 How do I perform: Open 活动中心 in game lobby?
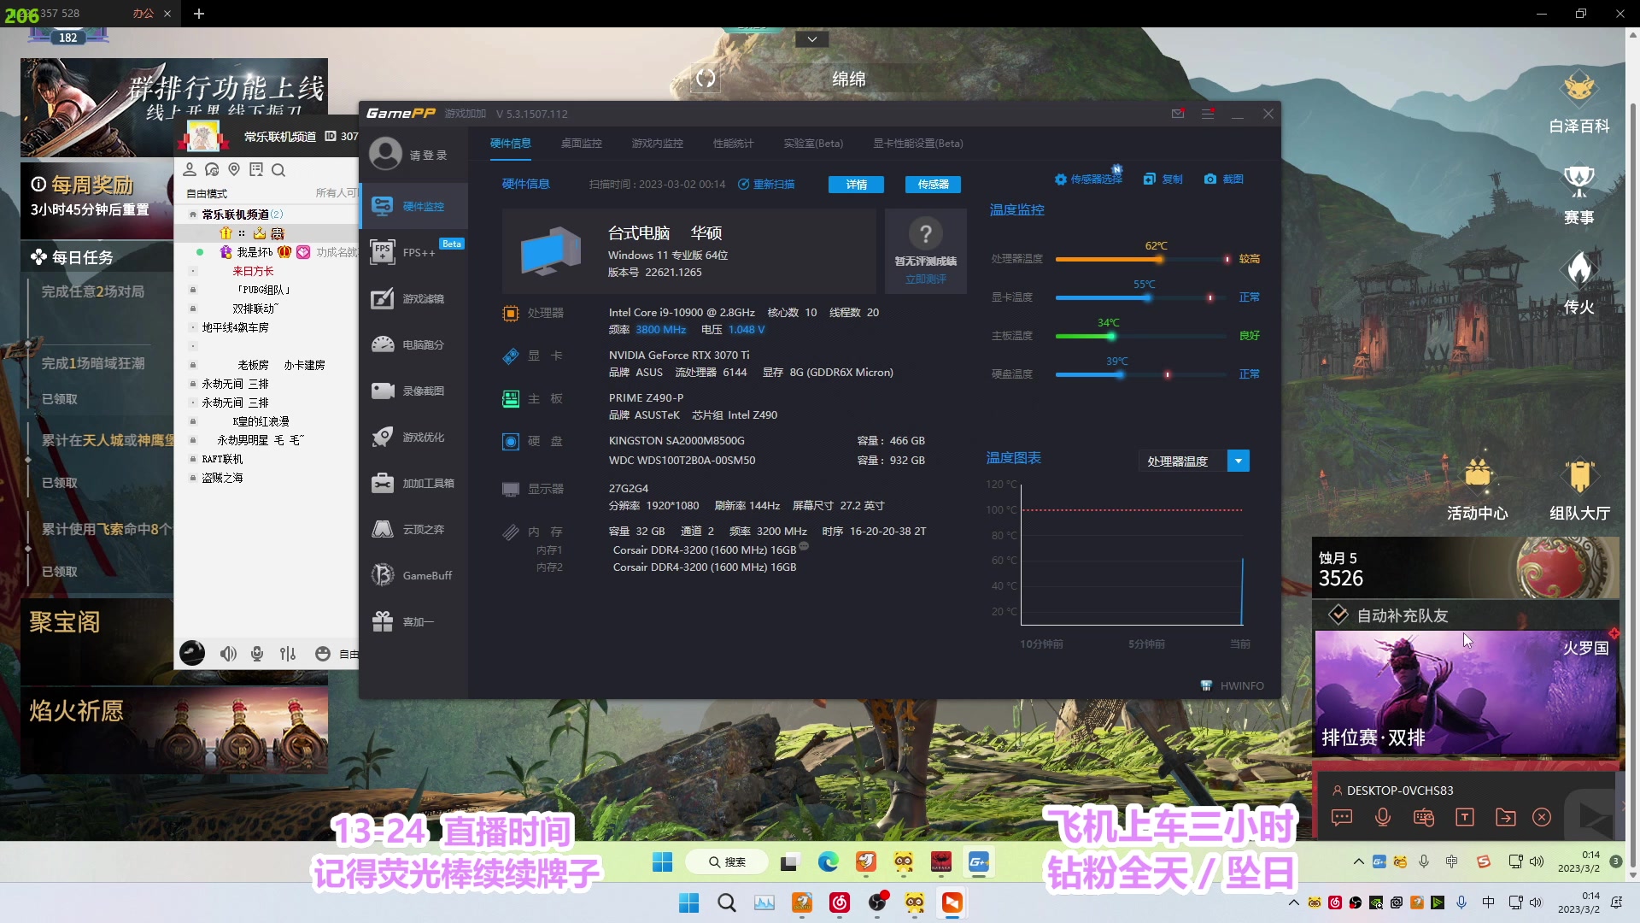tap(1478, 490)
